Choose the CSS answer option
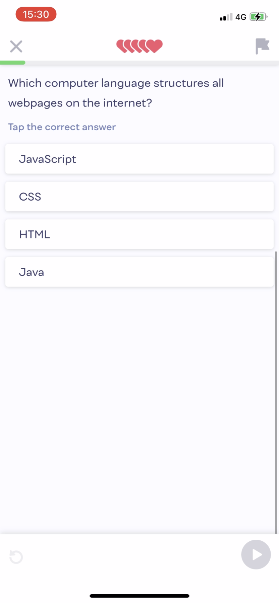The width and height of the screenshot is (279, 603). (139, 197)
